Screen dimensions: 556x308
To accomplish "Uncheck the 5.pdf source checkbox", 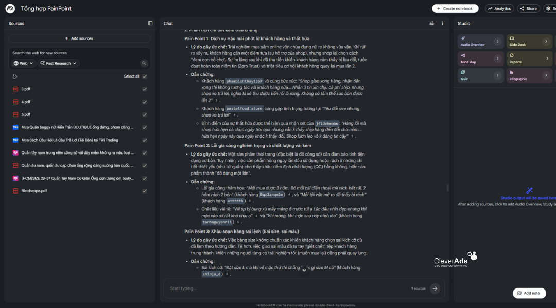I will tap(145, 114).
